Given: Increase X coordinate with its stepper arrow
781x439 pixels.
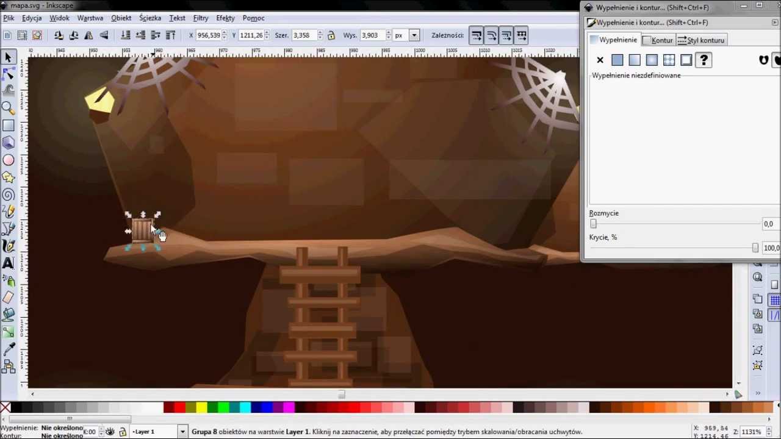Looking at the screenshot, I should (x=225, y=32).
